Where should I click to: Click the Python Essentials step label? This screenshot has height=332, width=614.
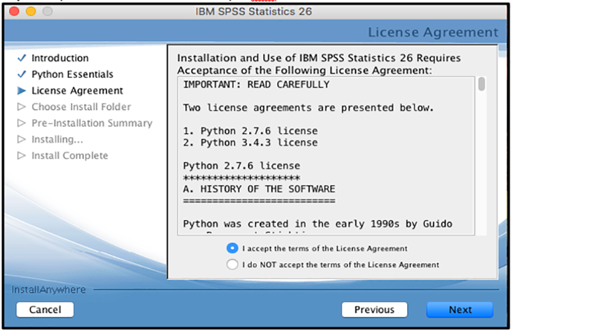pyautogui.click(x=72, y=74)
